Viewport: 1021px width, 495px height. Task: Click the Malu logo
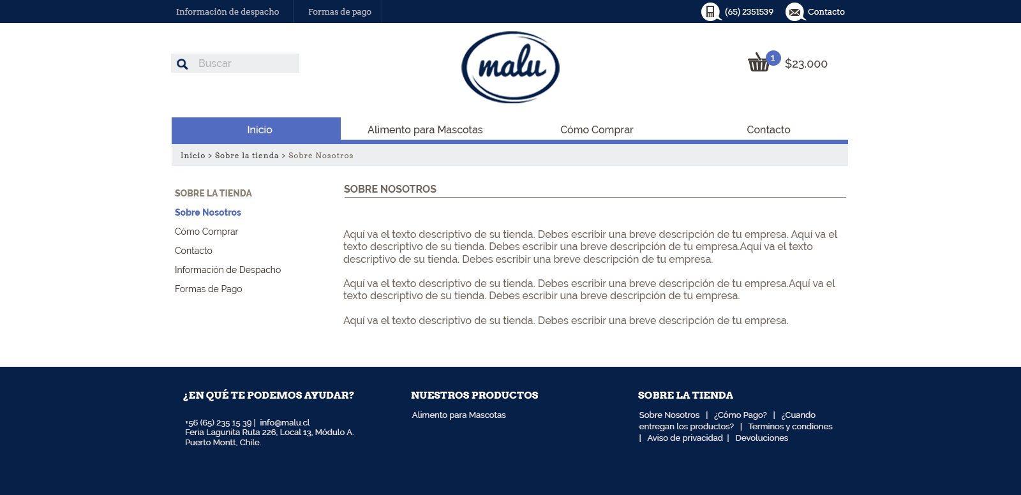(x=511, y=67)
